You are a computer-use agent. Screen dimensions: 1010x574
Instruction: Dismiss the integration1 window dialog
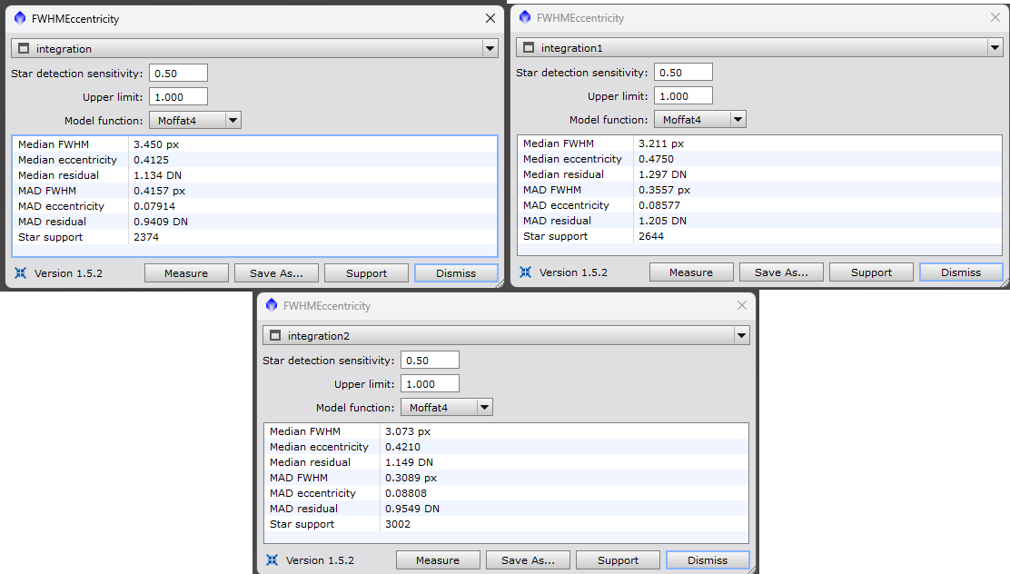pos(961,272)
